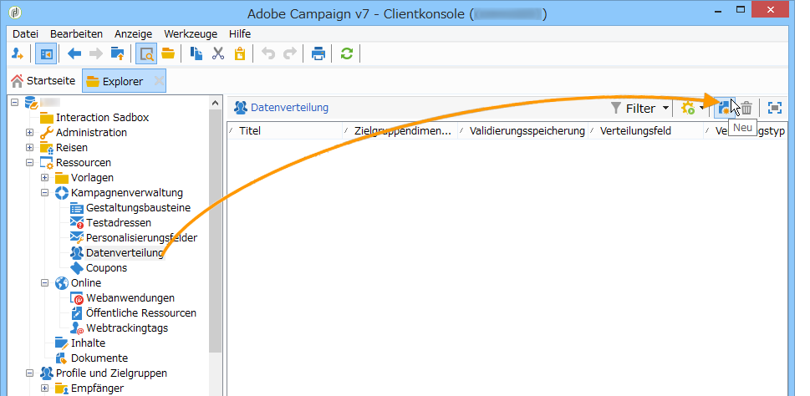Screen dimensions: 810x396
Task: Sort by Zielgruppendimen... column header
Action: click(400, 131)
